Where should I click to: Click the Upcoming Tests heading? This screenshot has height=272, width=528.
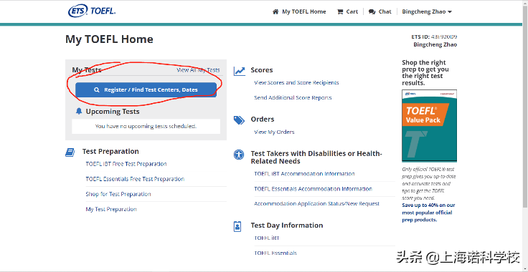coord(113,112)
